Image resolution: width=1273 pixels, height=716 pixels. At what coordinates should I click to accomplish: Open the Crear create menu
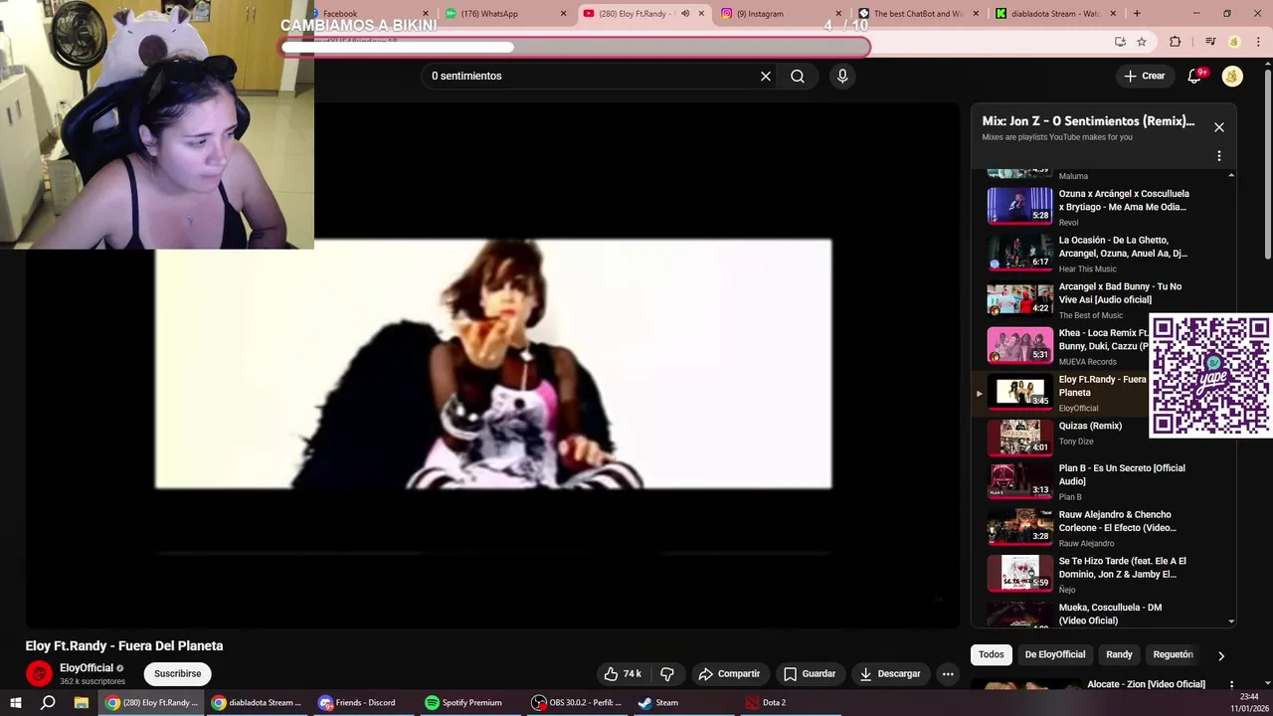(x=1144, y=76)
